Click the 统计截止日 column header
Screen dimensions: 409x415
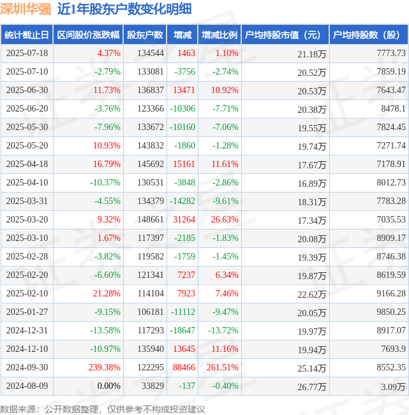[27, 34]
